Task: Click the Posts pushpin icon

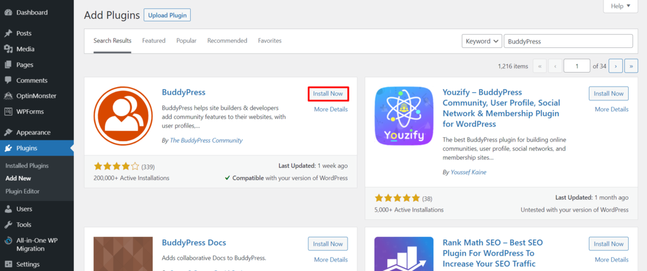Action: click(8, 33)
